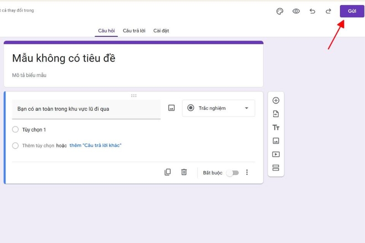Viewport: 365px width, 243px height.
Task: Click the thêm "Câu trả lời khác" link
Action: point(95,145)
